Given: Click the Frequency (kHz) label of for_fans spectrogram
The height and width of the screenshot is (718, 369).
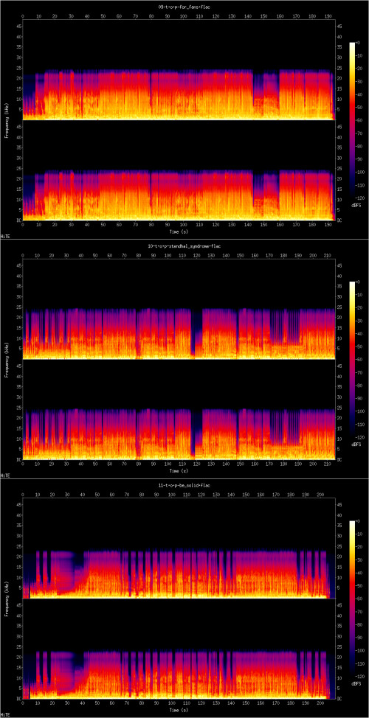Looking at the screenshot, I should [x=8, y=119].
